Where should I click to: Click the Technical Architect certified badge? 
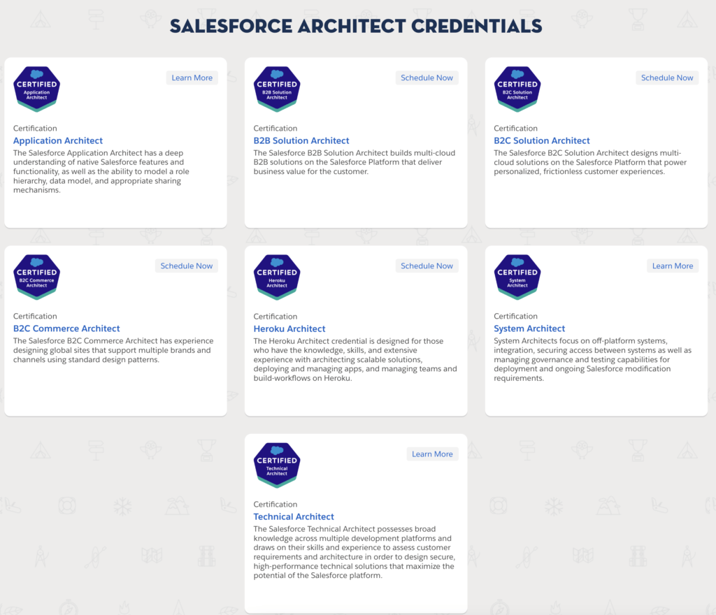(x=277, y=465)
